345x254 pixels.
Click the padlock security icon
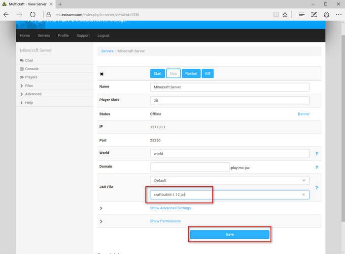pyautogui.click(x=48, y=15)
